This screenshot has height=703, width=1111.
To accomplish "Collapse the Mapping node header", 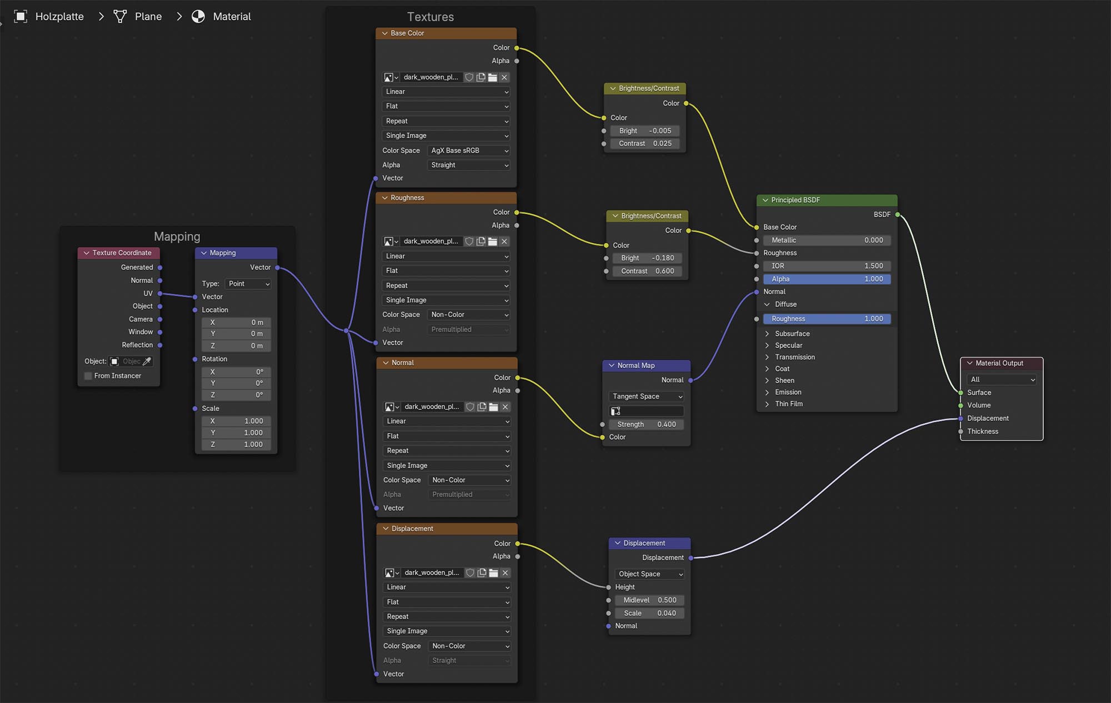I will pyautogui.click(x=205, y=253).
